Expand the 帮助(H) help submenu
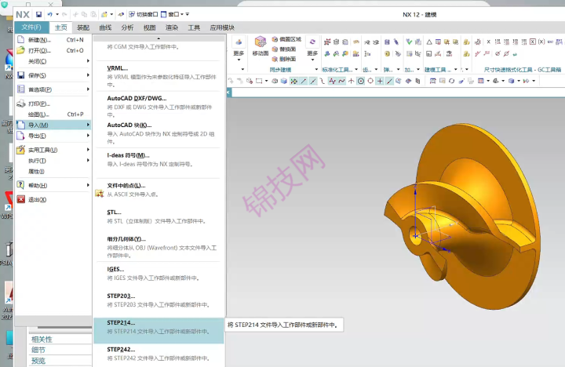 coord(53,186)
